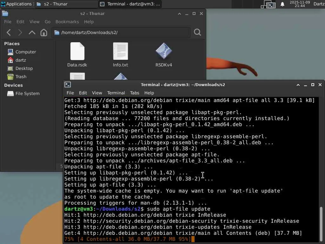This screenshot has width=325, height=244.
Task: Click the Thunar window title icon
Action: 5,14
